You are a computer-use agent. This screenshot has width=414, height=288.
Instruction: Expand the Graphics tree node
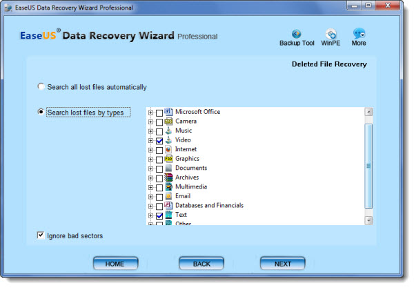pyautogui.click(x=150, y=160)
